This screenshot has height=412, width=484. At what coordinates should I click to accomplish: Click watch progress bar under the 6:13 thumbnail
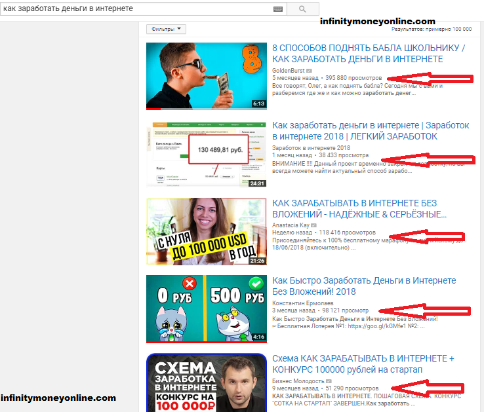(207, 109)
